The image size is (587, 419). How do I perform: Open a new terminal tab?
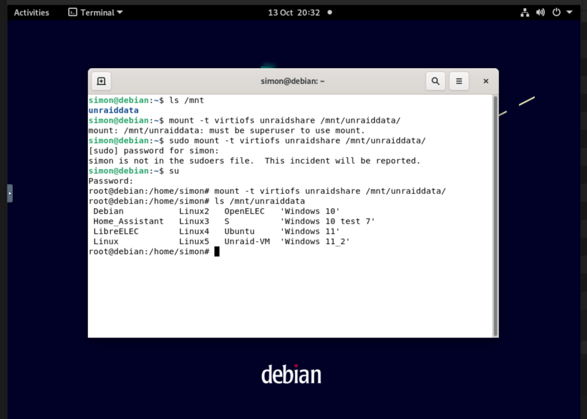click(x=101, y=81)
